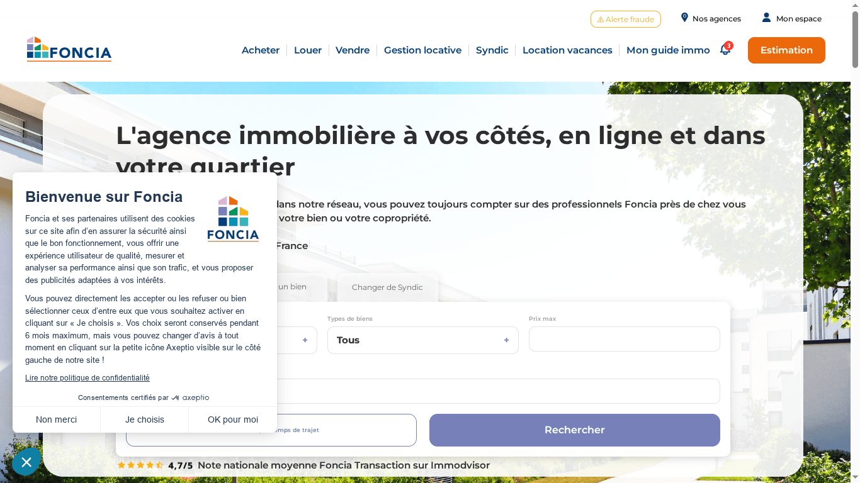Open the Syndic menu
Screen dimensions: 860x483
(x=492, y=50)
